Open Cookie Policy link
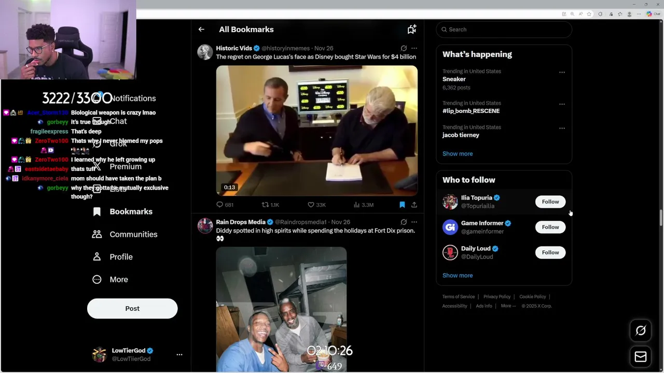 (x=533, y=297)
